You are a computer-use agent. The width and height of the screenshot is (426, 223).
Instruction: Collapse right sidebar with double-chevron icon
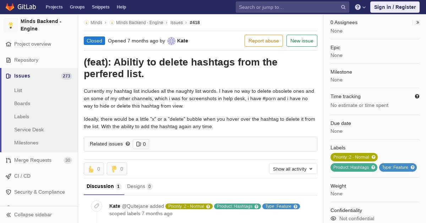tap(418, 22)
